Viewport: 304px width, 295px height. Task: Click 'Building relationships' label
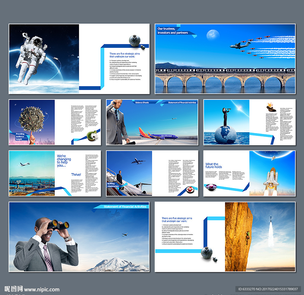pyautogui.click(x=113, y=185)
